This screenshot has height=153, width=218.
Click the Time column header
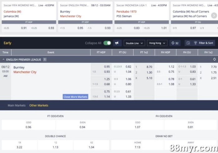coord(5,52)
